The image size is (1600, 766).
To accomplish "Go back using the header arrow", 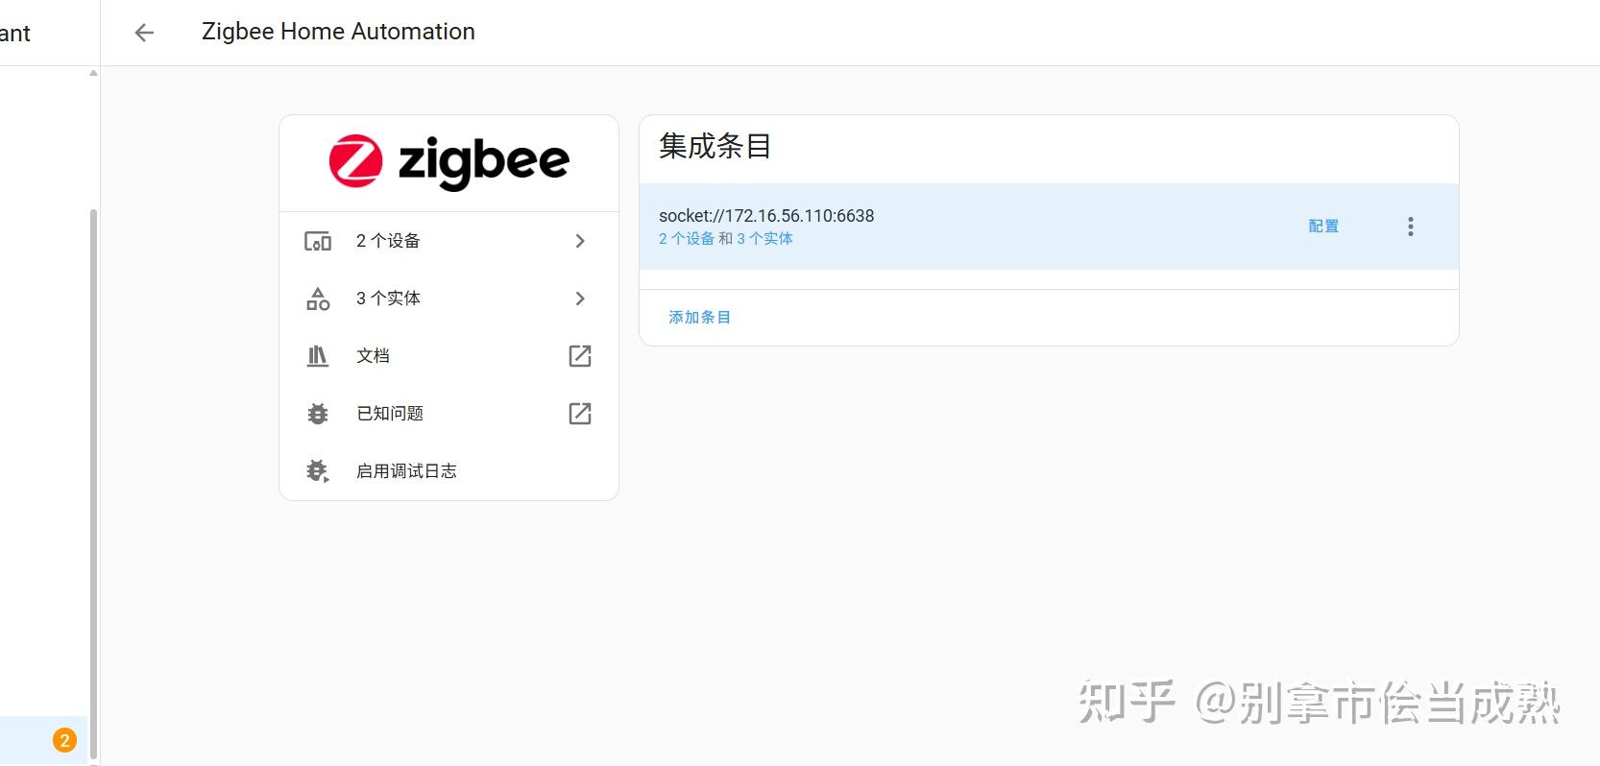I will [x=144, y=33].
